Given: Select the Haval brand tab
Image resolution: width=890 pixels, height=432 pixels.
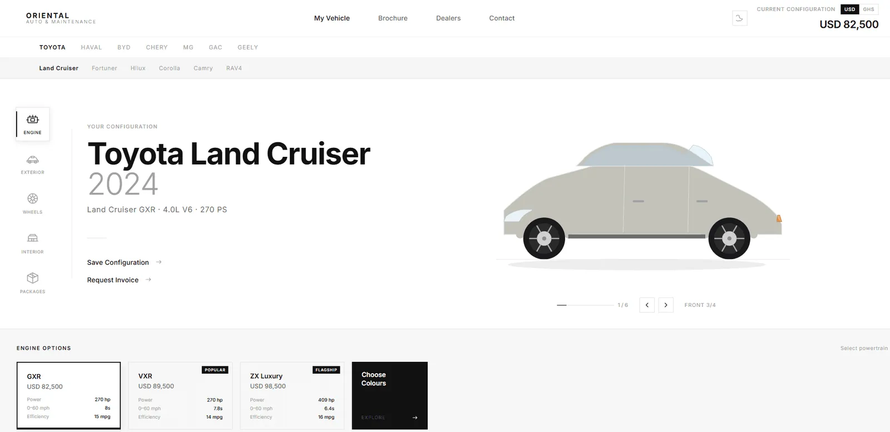Looking at the screenshot, I should (91, 47).
